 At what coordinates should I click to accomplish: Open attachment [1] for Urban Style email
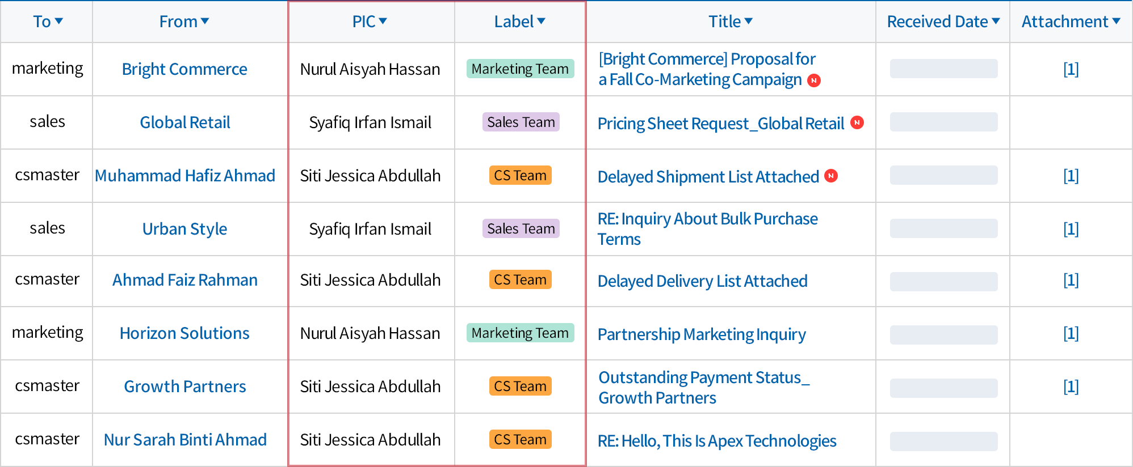[x=1071, y=229]
